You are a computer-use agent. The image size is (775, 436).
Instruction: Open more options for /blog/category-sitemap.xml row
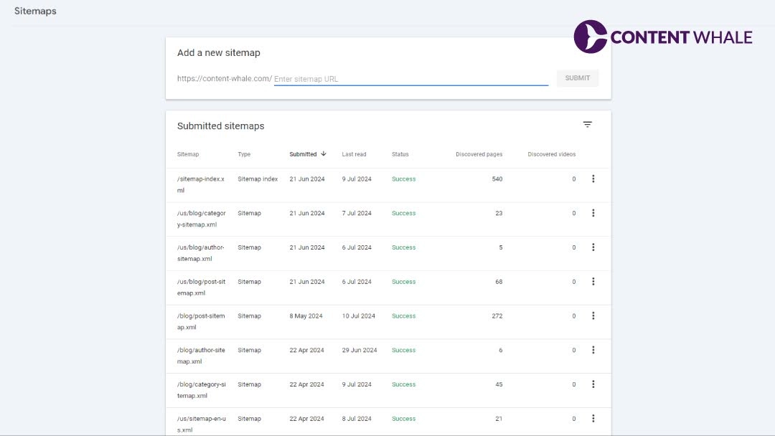pos(593,384)
